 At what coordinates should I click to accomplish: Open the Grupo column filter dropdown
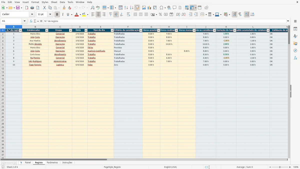70,30
